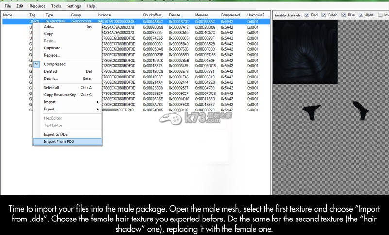Viewport: 389px width, 235px height.
Task: Disable the Green channel checkbox
Action: (x=323, y=16)
